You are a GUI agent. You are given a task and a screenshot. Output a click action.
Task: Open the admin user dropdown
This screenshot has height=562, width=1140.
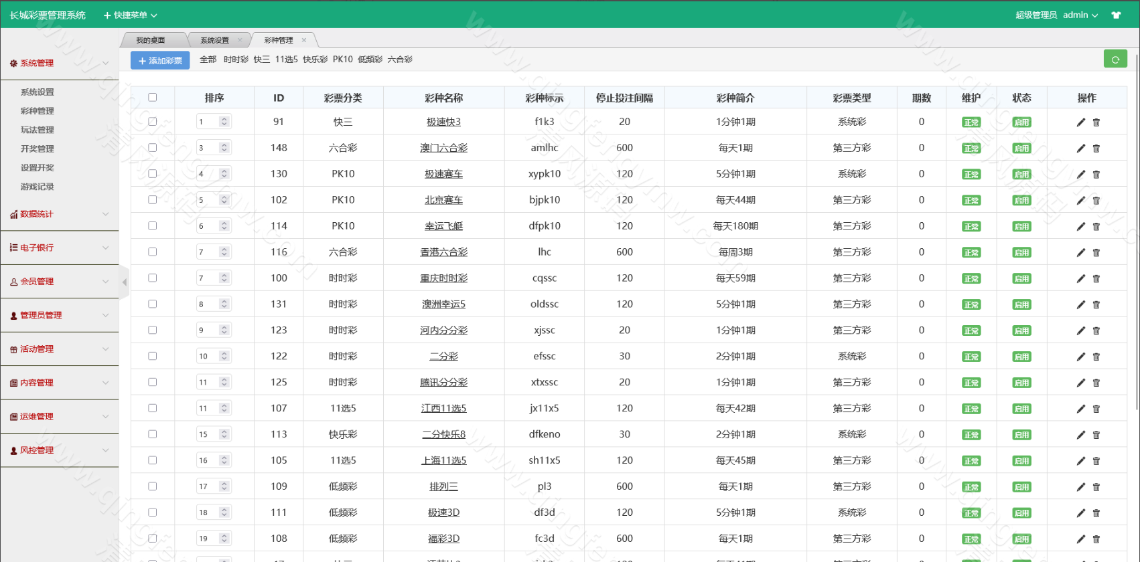1080,15
